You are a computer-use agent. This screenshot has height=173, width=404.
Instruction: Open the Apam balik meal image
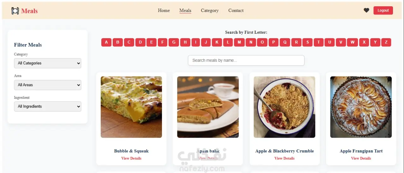(x=208, y=107)
